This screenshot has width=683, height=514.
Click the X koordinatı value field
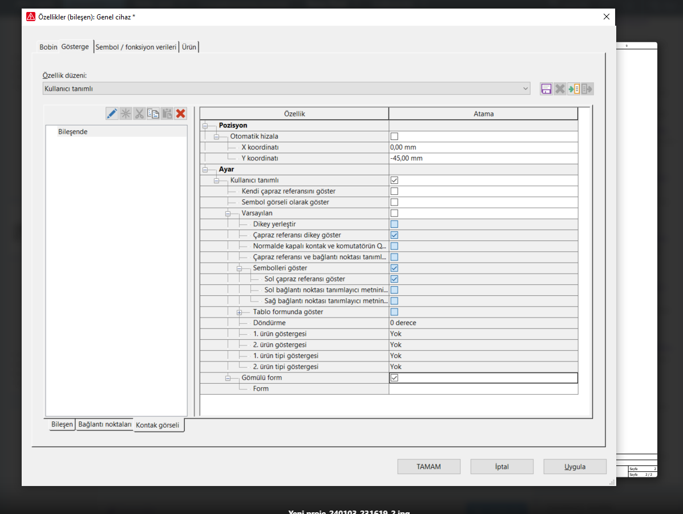click(483, 147)
